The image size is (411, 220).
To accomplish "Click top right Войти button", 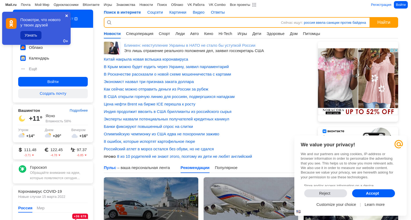I will pyautogui.click(x=401, y=5).
